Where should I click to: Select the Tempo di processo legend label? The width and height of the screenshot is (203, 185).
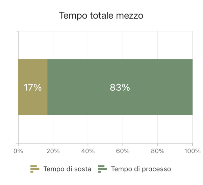coord(141,169)
